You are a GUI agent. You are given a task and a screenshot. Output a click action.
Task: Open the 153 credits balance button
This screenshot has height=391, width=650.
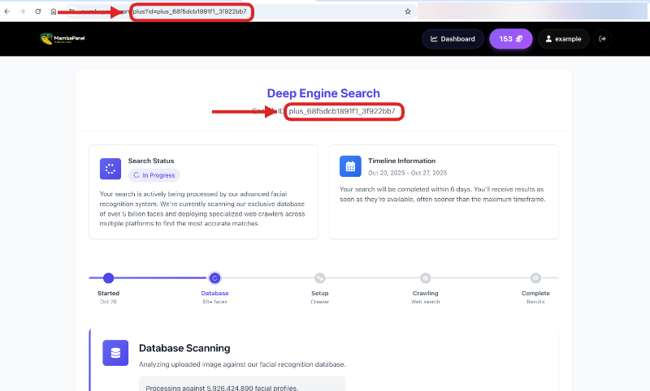pyautogui.click(x=511, y=39)
